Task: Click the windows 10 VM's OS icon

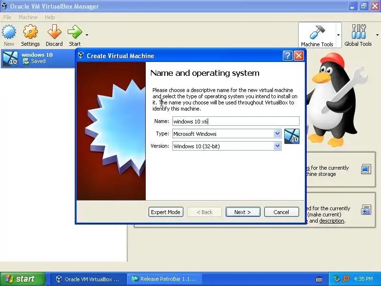Action: (10, 58)
